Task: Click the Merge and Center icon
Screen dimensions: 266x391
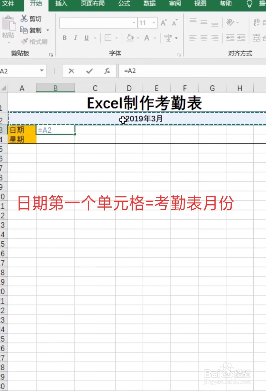Action: (x=256, y=38)
